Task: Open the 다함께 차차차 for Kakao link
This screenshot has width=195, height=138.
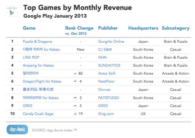Action: coord(41,49)
